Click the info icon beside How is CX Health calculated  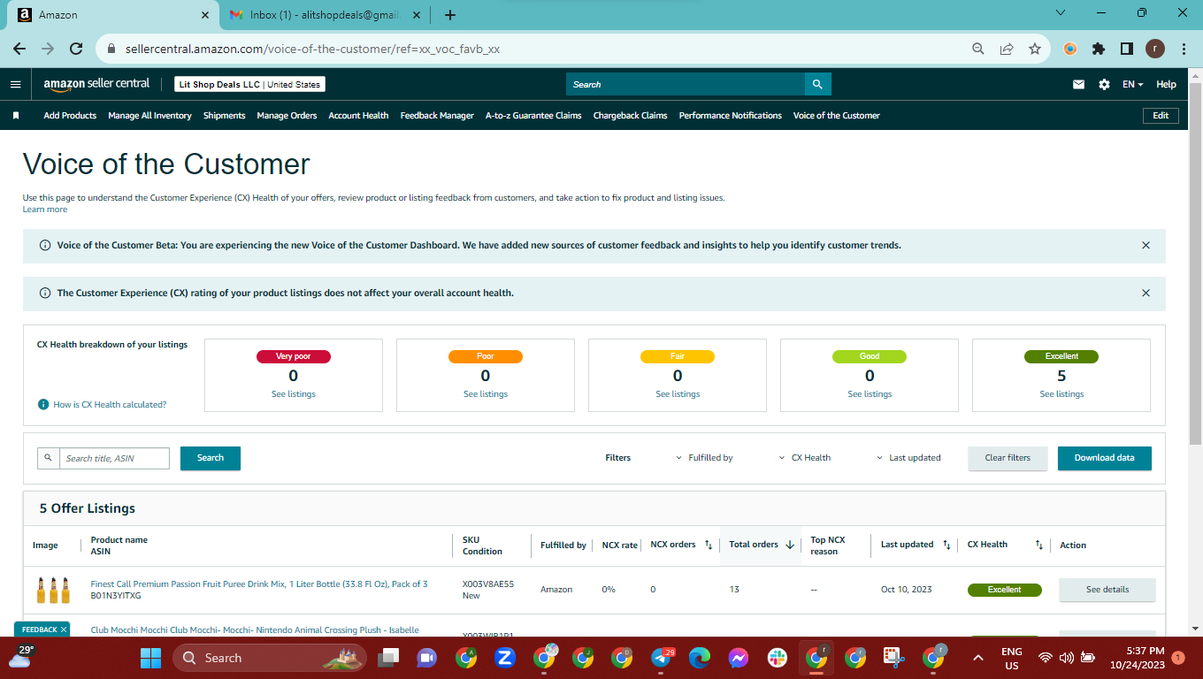tap(42, 404)
